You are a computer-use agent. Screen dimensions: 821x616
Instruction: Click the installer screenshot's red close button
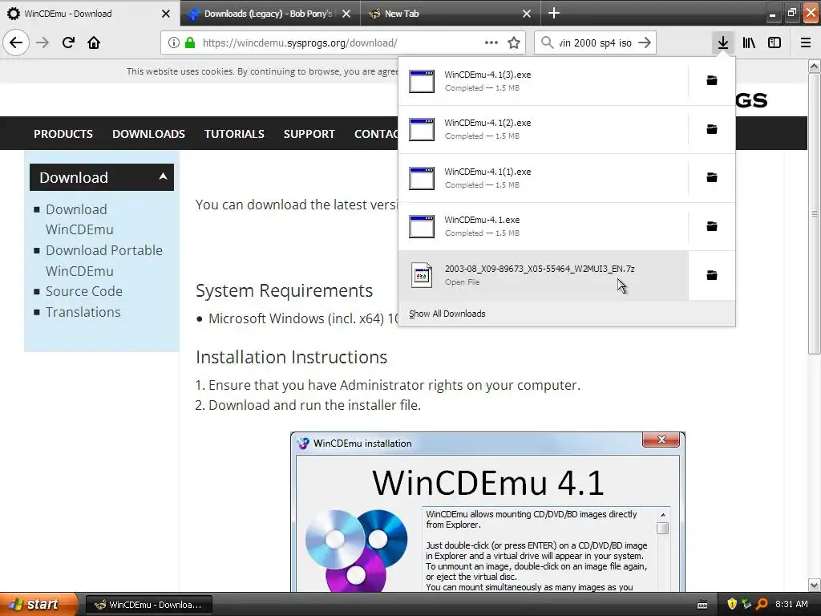[661, 440]
